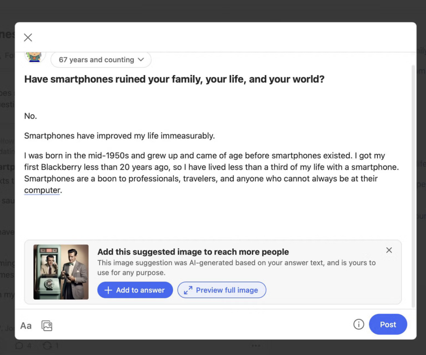Screen dimensions: 426x355
Task: Click the question title about smartphones
Action: coord(174,79)
